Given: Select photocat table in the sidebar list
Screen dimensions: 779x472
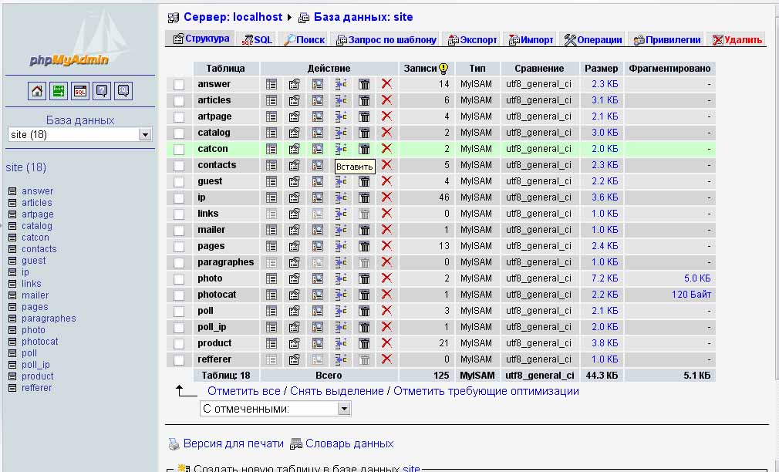Looking at the screenshot, I should click(x=40, y=342).
